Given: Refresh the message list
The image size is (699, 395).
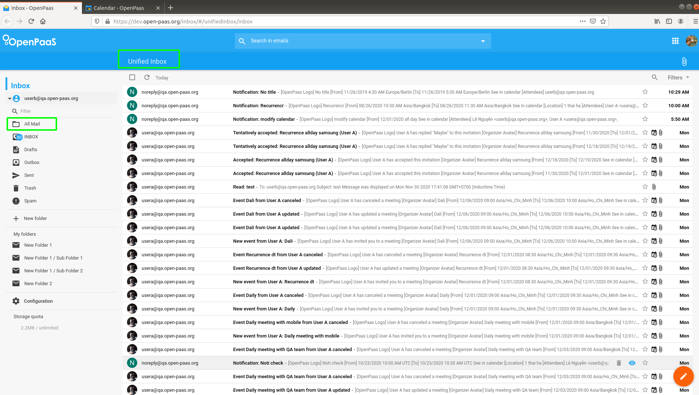Looking at the screenshot, I should click(147, 77).
